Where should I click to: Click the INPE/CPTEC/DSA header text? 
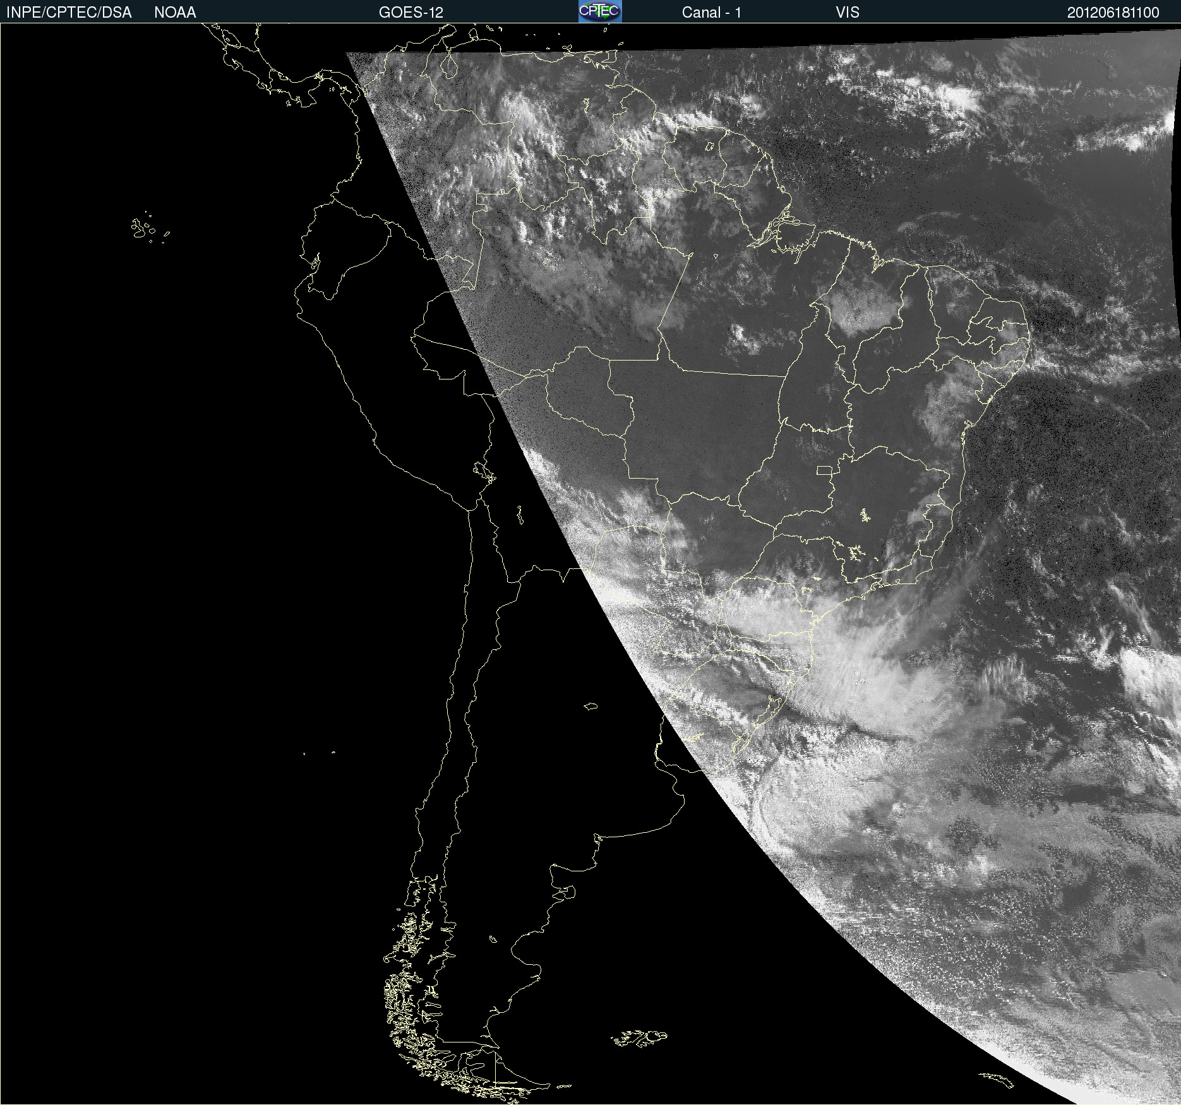point(69,13)
